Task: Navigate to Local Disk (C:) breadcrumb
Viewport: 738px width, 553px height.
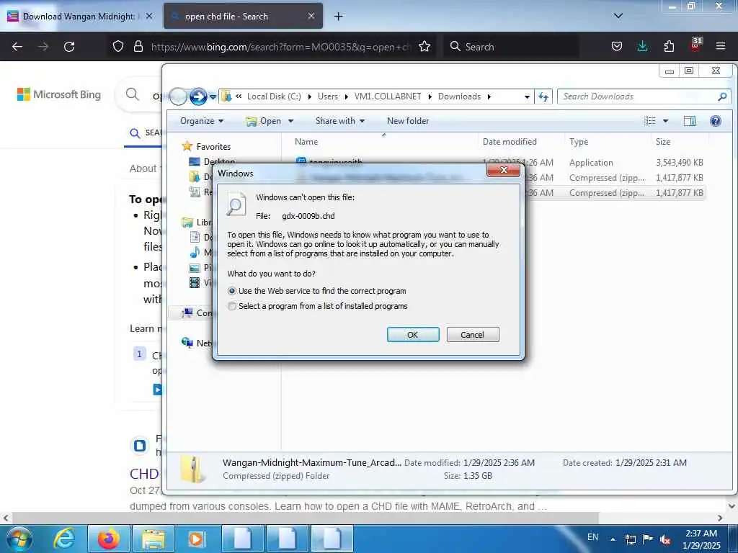Action: (x=274, y=96)
